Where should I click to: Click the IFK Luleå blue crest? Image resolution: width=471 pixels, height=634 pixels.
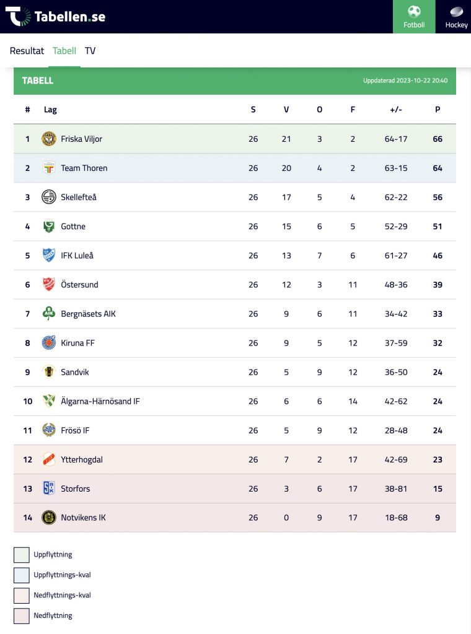tap(49, 255)
